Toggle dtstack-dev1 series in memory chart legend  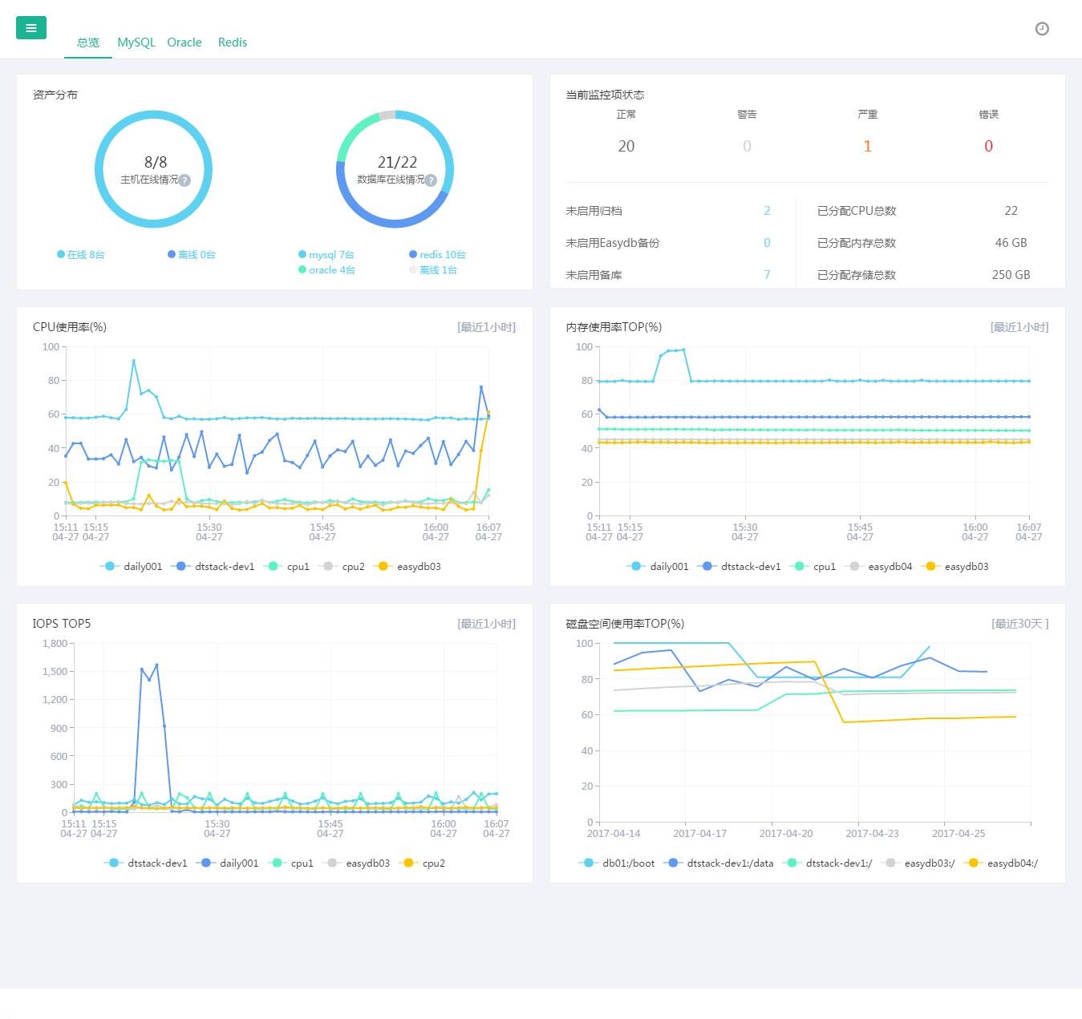[x=739, y=567]
